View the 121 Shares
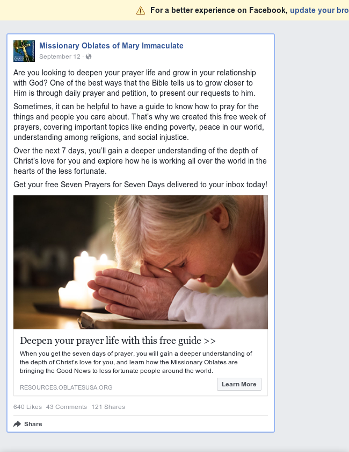 tap(108, 407)
